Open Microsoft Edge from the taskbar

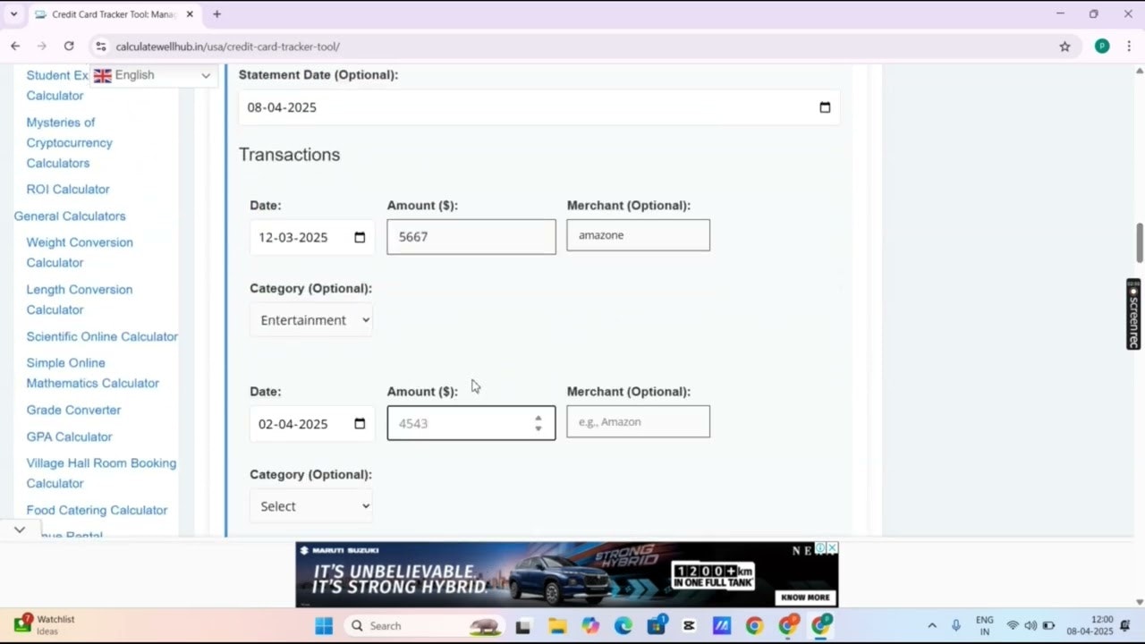[623, 626]
